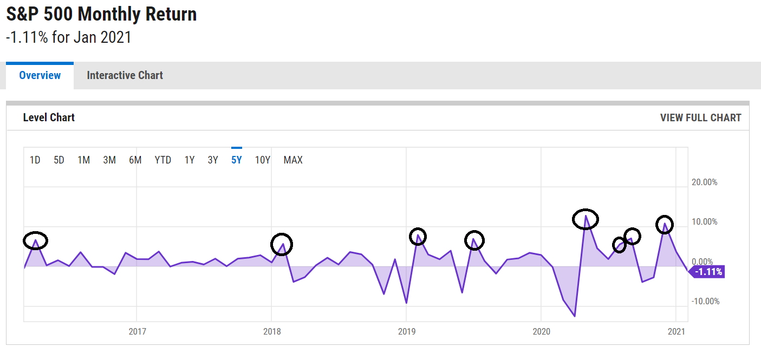Choose the 1M range option

tap(83, 160)
